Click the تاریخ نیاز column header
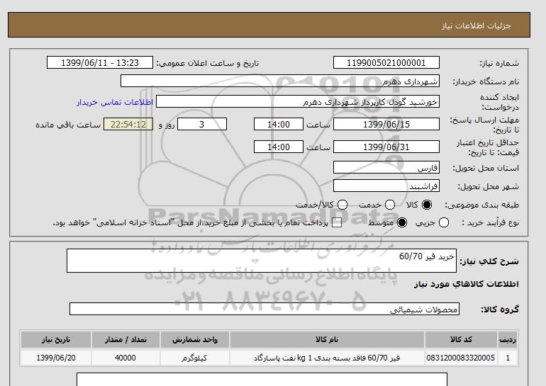Image resolution: width=546 pixels, height=386 pixels. pos(56,339)
